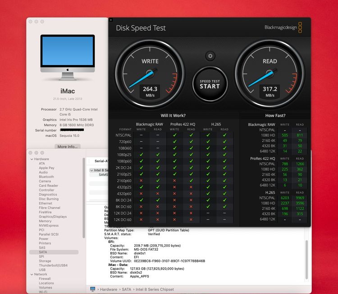Screen dimensions: 338x294
Task: Click the Serial-ATA column header
Action: tap(101, 161)
